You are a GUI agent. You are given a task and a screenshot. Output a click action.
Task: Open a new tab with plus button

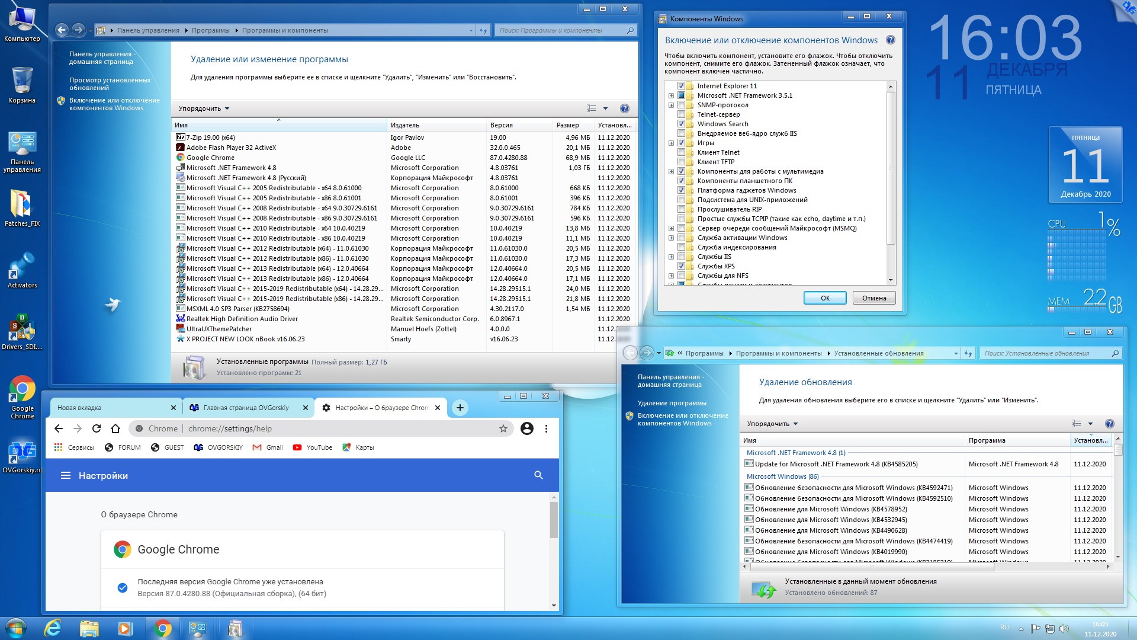click(460, 407)
